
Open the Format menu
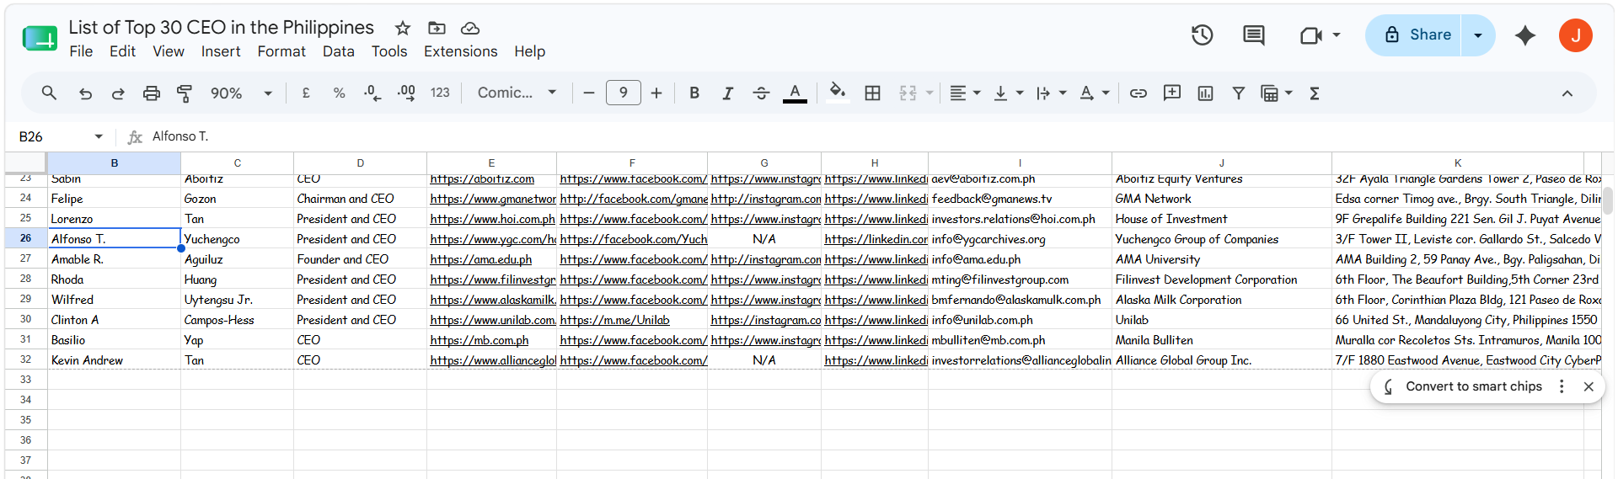281,51
